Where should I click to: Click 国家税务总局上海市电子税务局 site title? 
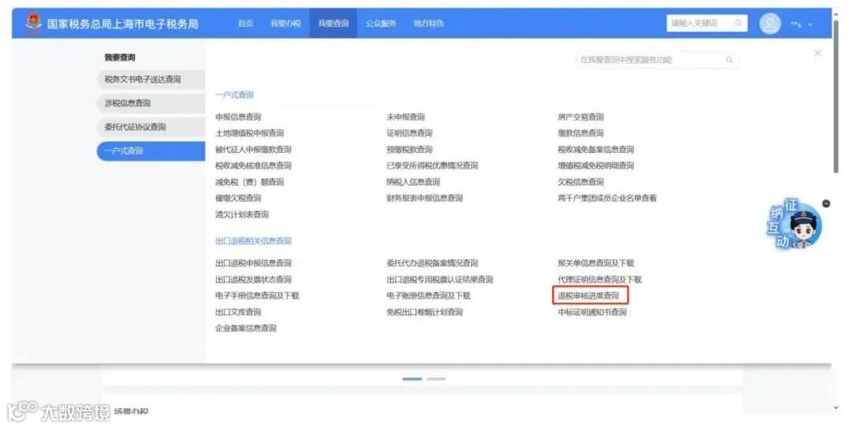[x=122, y=24]
